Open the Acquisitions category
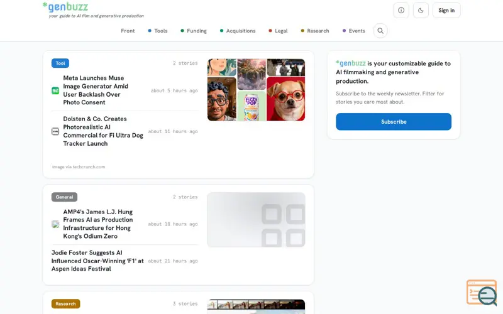The width and height of the screenshot is (503, 314). click(x=238, y=31)
